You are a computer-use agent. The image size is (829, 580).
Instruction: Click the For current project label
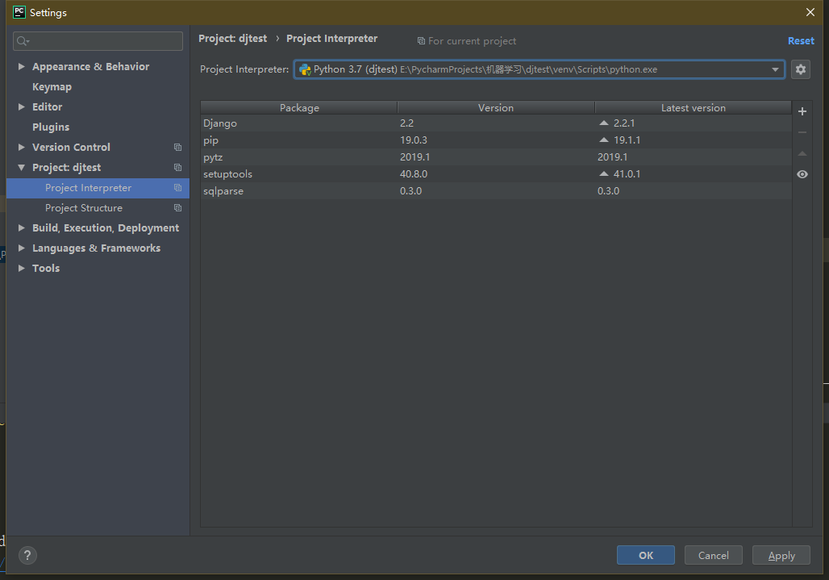472,41
